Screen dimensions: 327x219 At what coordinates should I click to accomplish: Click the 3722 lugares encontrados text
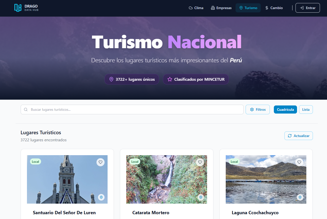[44, 140]
